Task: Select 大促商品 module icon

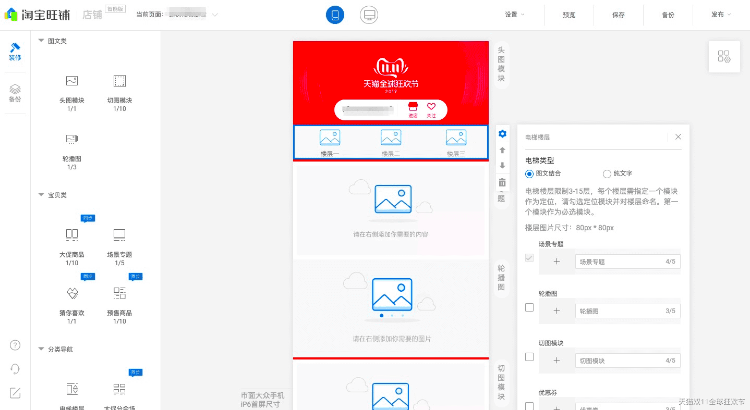Action: pyautogui.click(x=72, y=235)
